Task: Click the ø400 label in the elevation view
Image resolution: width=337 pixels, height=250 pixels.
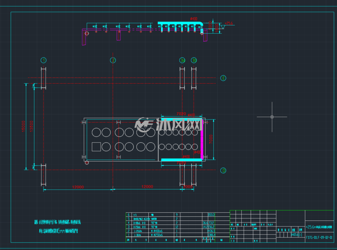Action: pyautogui.click(x=194, y=19)
